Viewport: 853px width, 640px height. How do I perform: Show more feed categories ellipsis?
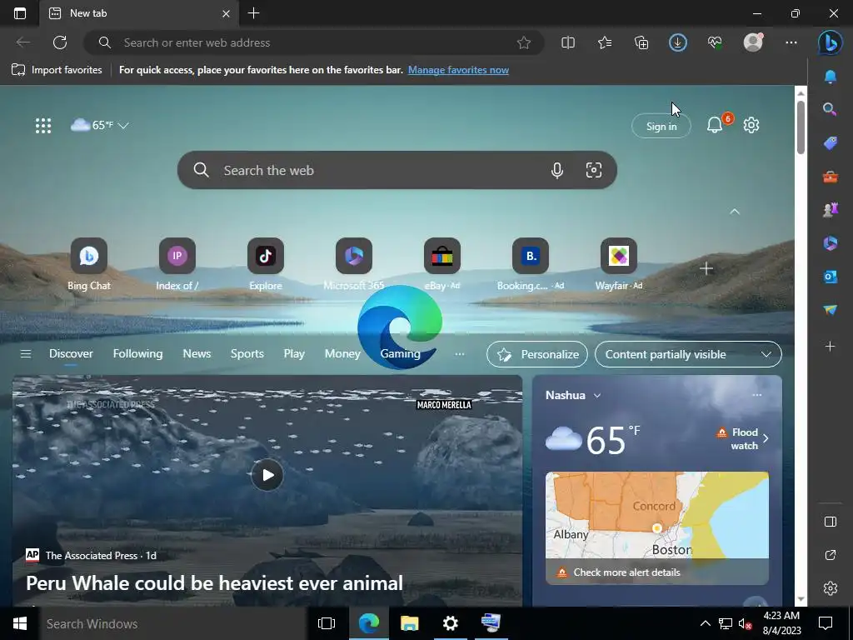(x=460, y=354)
